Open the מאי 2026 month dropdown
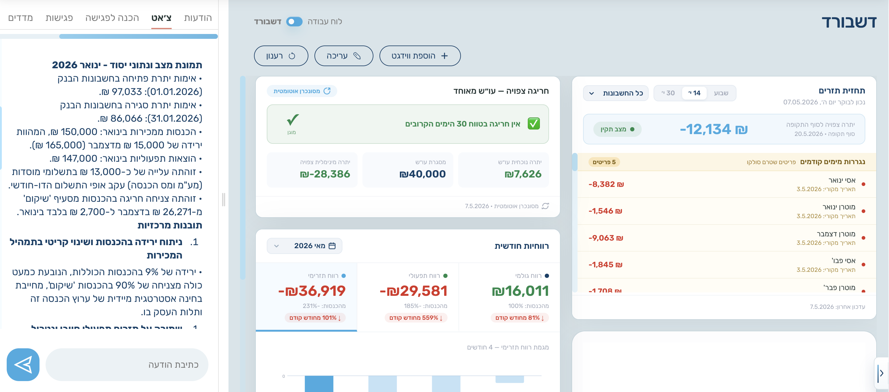Image resolution: width=889 pixels, height=392 pixels. pos(304,245)
